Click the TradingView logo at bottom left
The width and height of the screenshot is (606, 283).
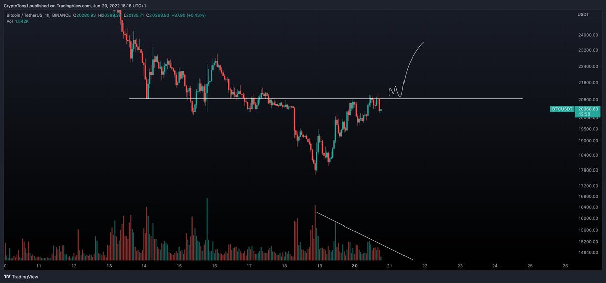[x=21, y=276]
